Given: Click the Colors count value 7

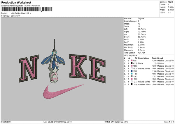Looking at the screenshot, I should coord(169,5).
